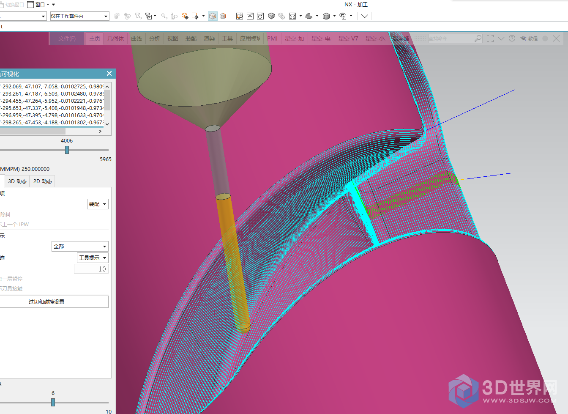This screenshot has width=568, height=414.
Task: Switch to the 曲线 ribbon tab
Action: (x=137, y=38)
